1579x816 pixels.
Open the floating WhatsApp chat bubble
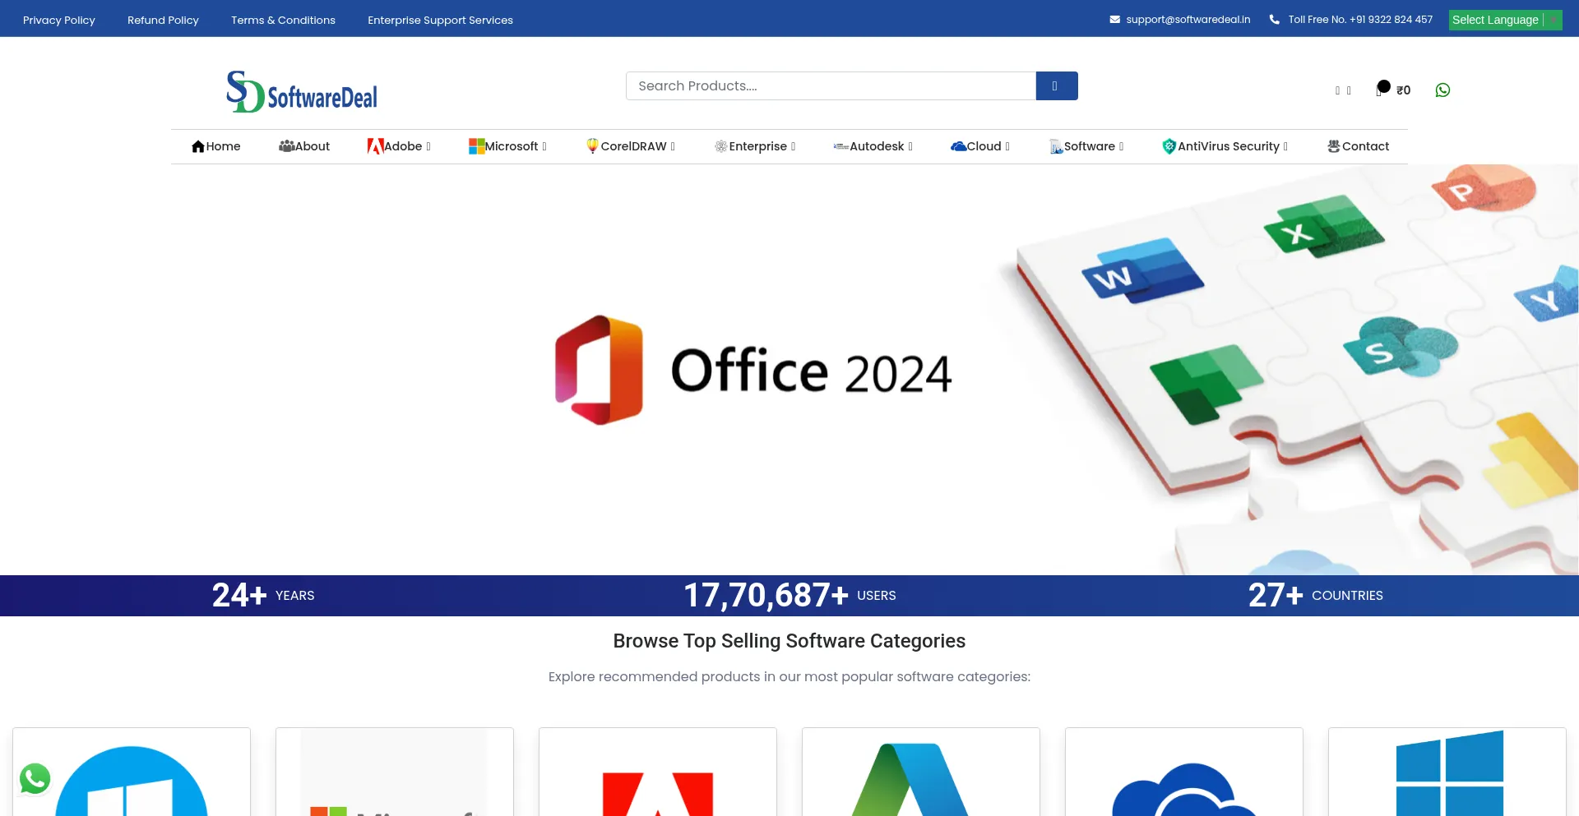coord(35,778)
